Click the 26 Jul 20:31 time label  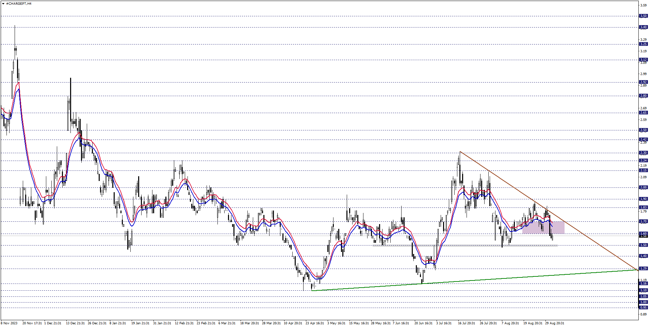pyautogui.click(x=489, y=323)
